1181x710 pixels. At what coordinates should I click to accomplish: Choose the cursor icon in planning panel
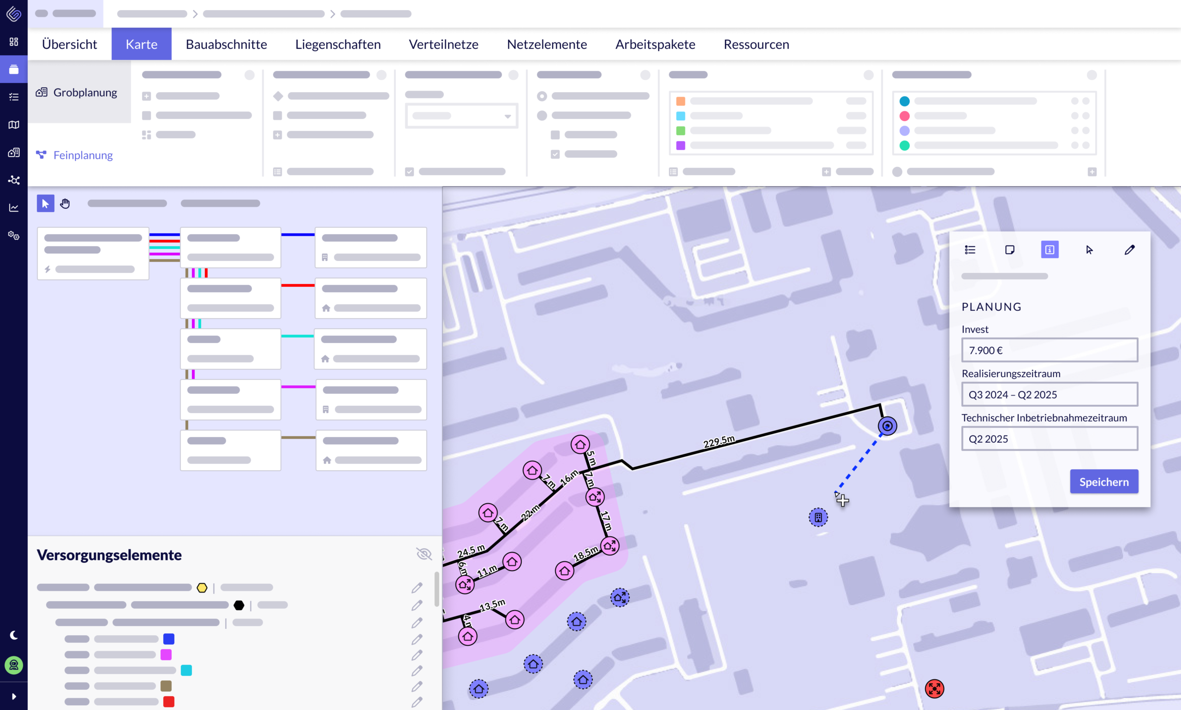[1090, 250]
